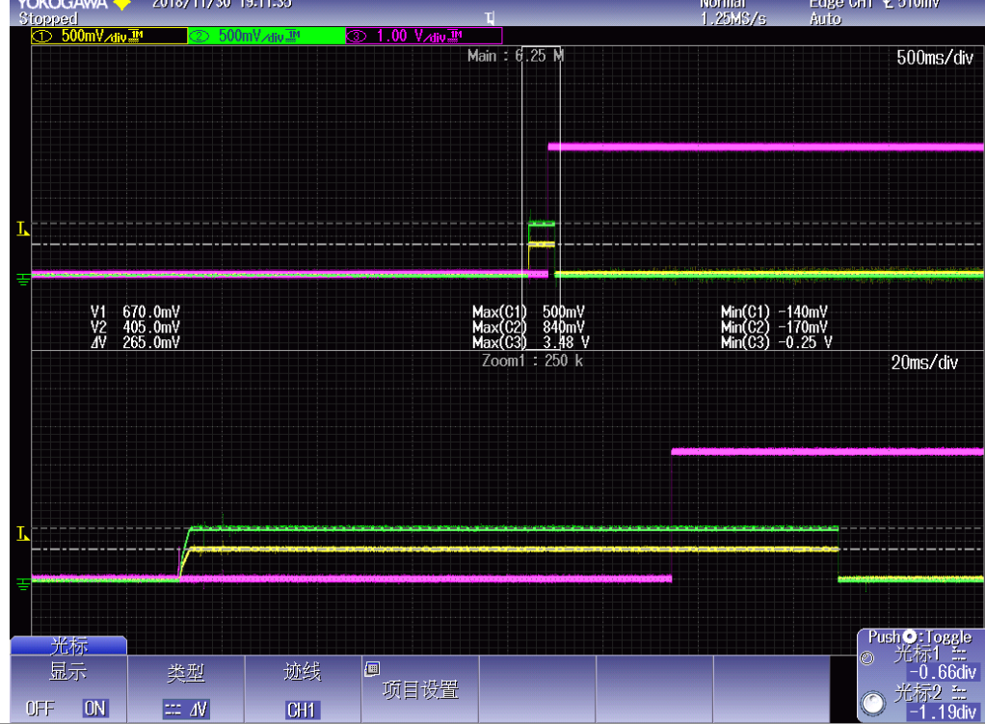The height and width of the screenshot is (724, 985).
Task: Click the green CH2 pulse top in zoom window
Action: tap(514, 528)
